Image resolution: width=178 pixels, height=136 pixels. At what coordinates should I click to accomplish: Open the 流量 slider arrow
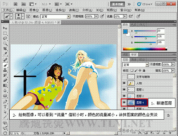point(125,16)
